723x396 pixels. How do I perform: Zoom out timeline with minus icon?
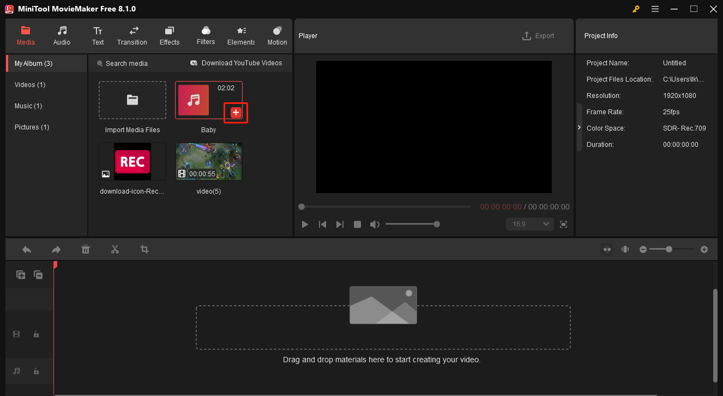(x=643, y=249)
